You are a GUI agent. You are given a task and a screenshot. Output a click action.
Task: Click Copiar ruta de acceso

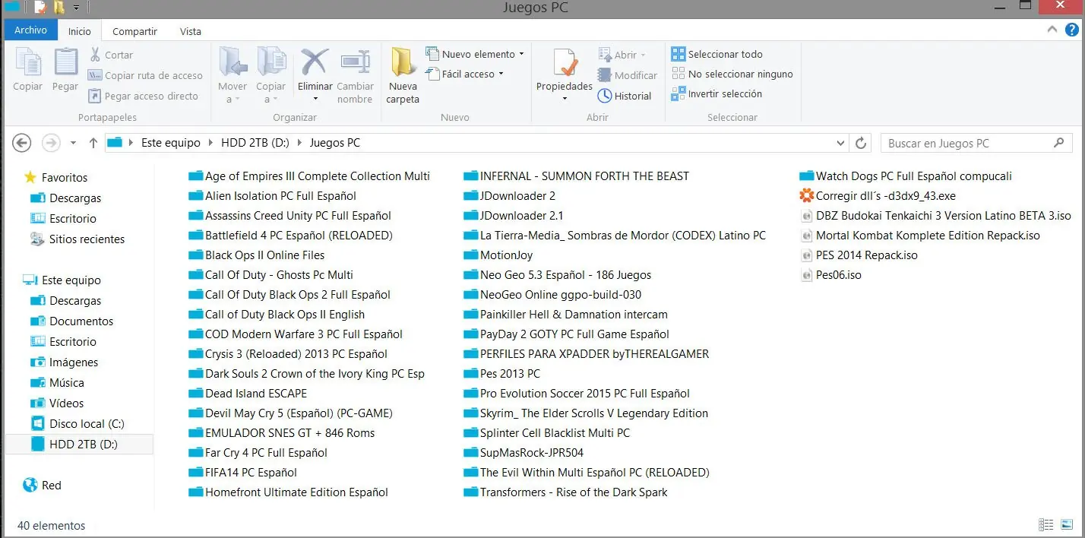pos(144,75)
